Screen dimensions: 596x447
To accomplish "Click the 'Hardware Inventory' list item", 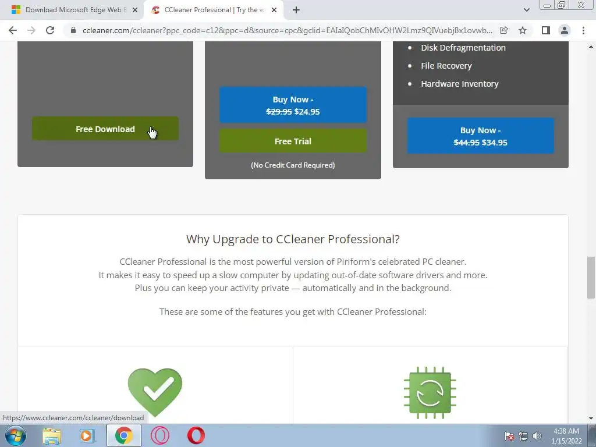I will pyautogui.click(x=460, y=84).
